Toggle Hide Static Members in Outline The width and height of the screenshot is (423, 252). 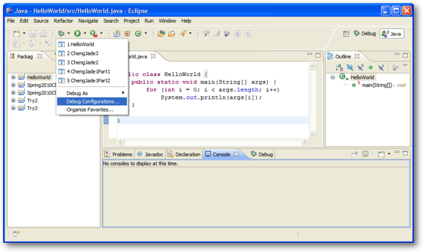(360, 67)
